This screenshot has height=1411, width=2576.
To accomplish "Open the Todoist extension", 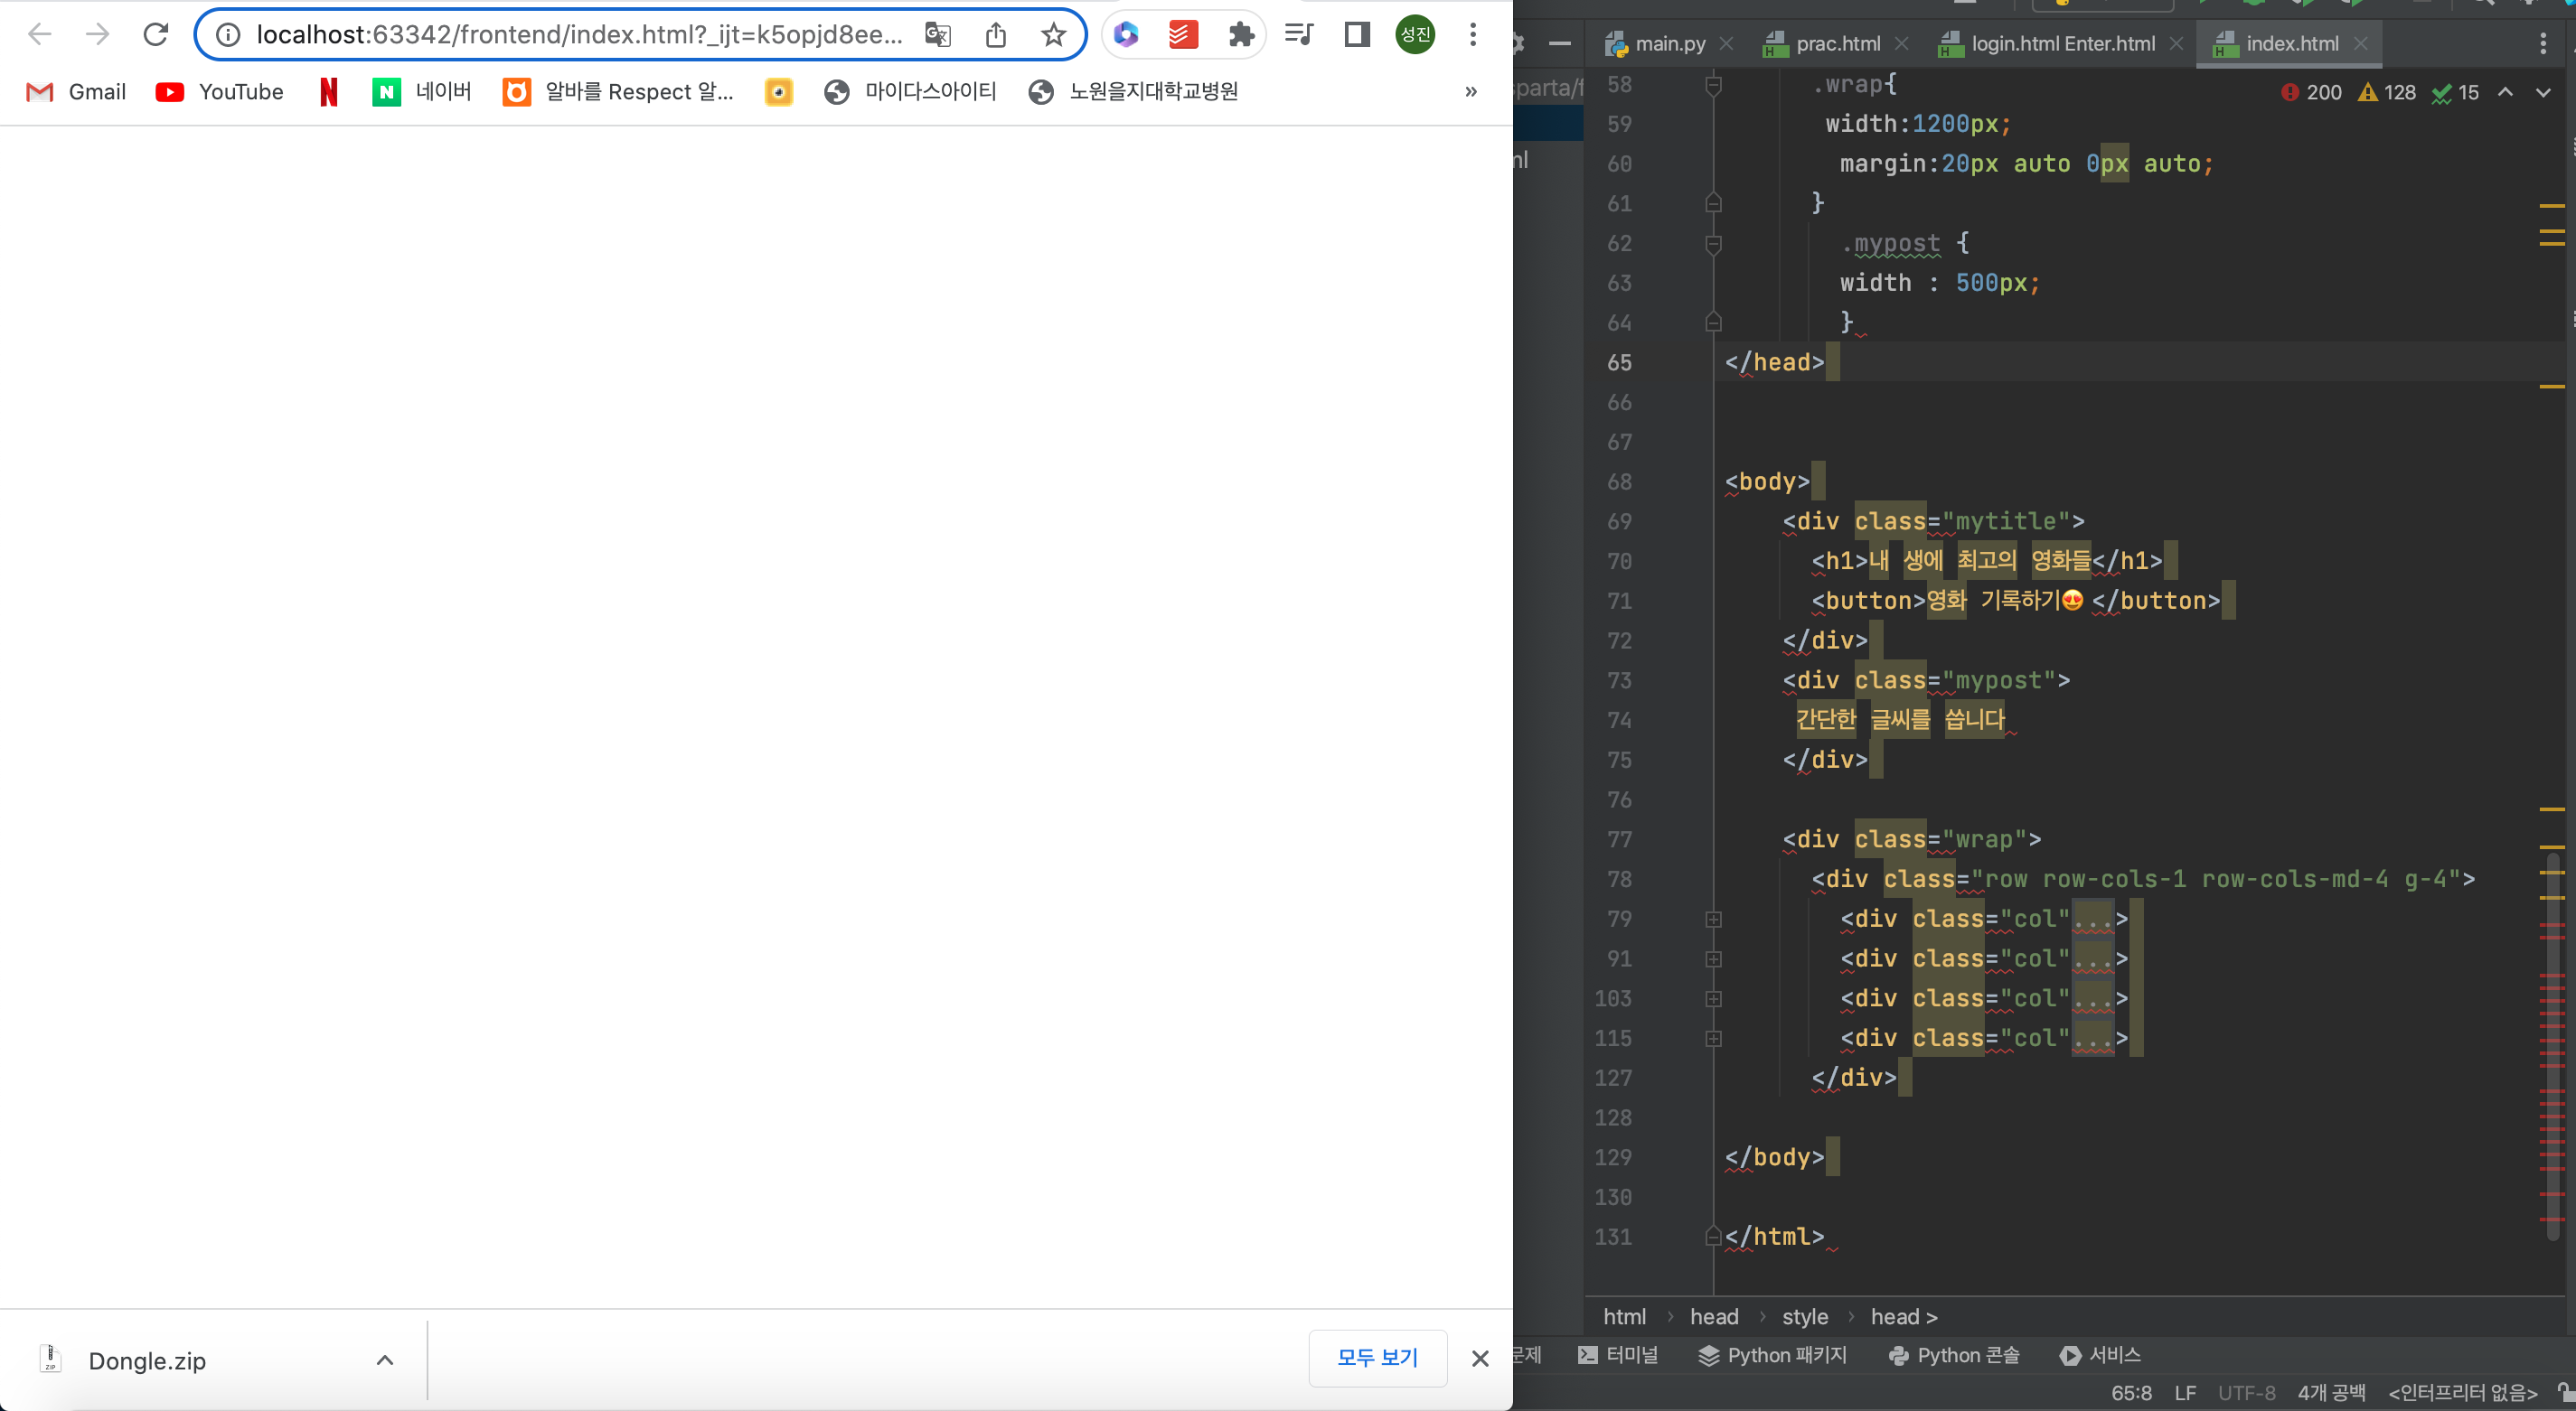I will point(1183,35).
